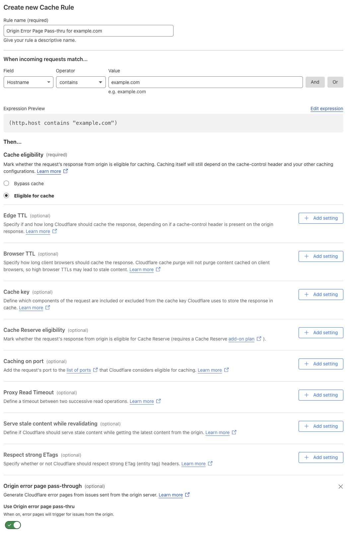Image resolution: width=349 pixels, height=535 pixels.
Task: Click external link icon in Respect strong ETags section
Action: 210,464
